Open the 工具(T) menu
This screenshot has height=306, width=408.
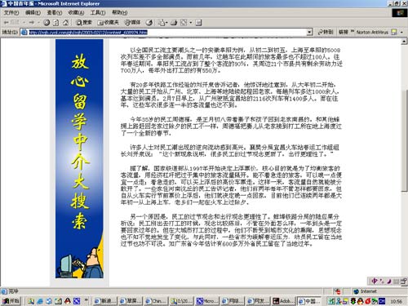98,12
